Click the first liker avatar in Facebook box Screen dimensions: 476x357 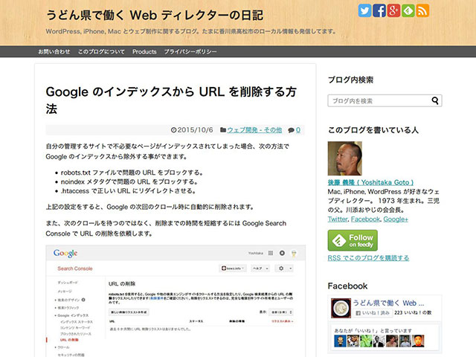pos(340,341)
